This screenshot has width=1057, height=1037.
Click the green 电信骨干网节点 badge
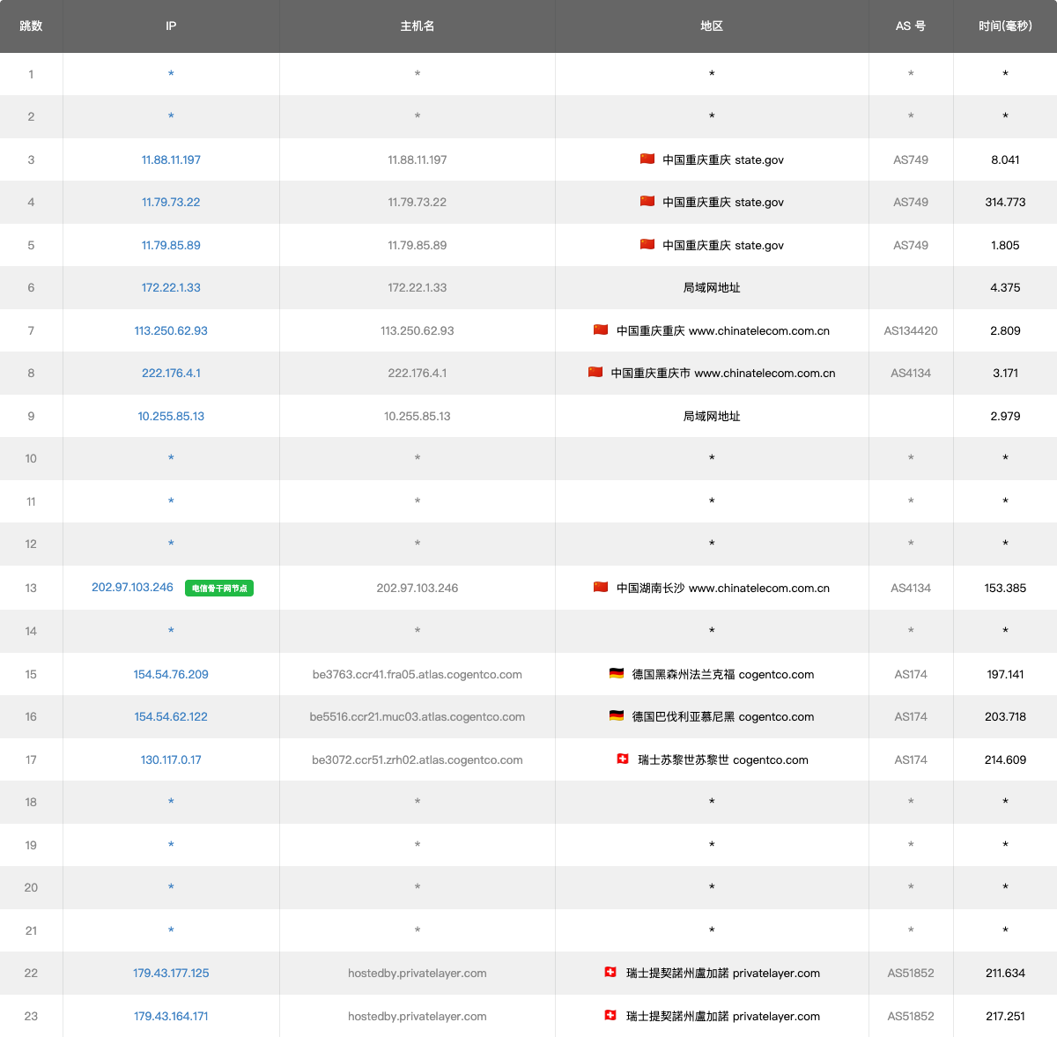point(219,589)
